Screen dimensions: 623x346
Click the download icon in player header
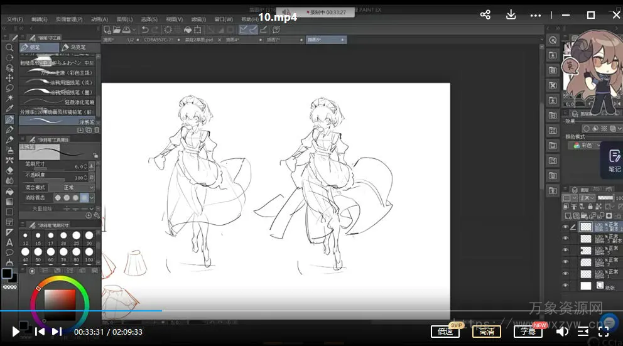pos(511,15)
